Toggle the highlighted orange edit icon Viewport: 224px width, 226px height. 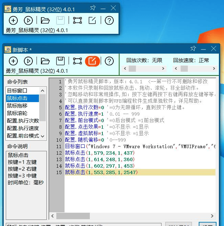click(x=92, y=61)
